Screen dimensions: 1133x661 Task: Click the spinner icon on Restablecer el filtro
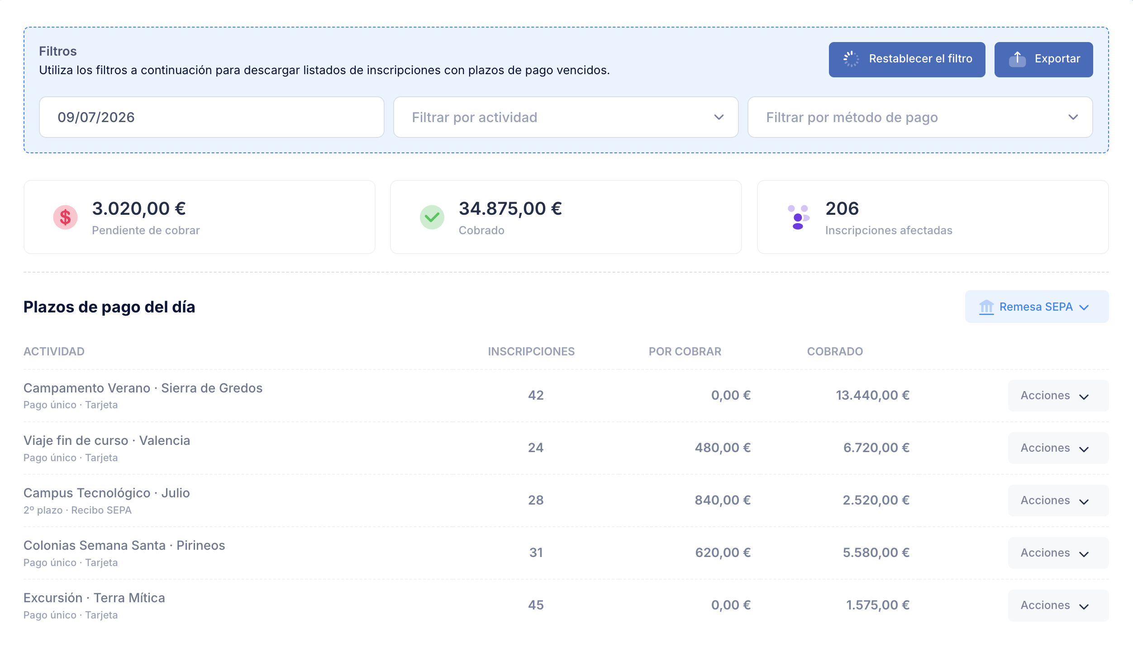pos(851,59)
